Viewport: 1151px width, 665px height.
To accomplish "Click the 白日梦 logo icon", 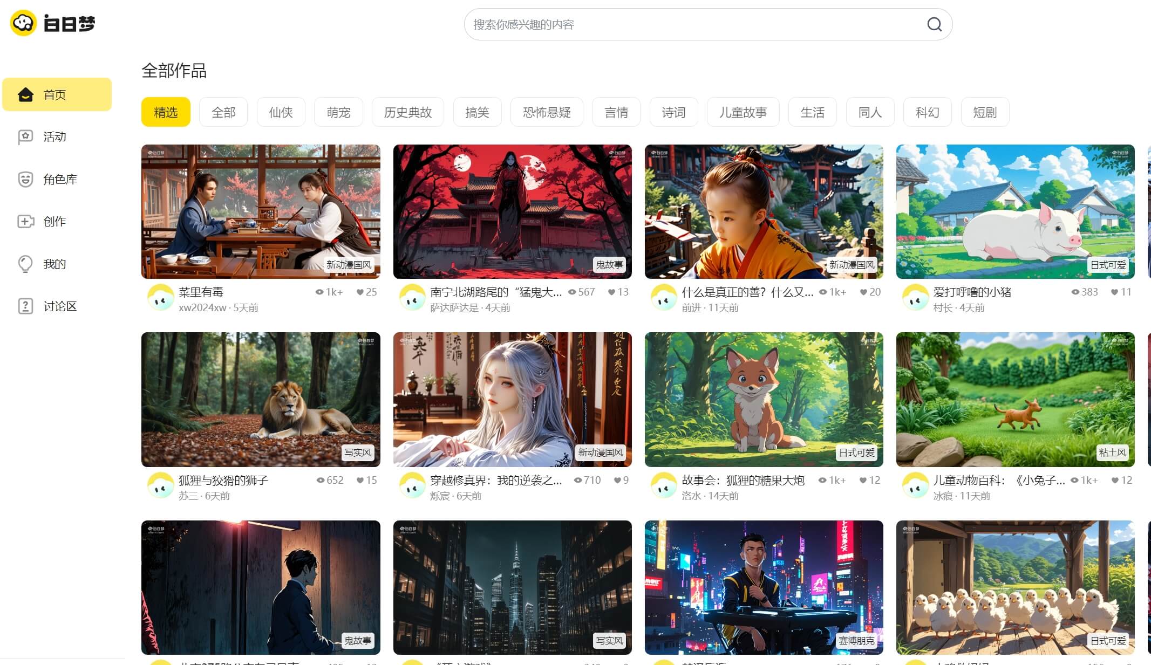I will [23, 23].
